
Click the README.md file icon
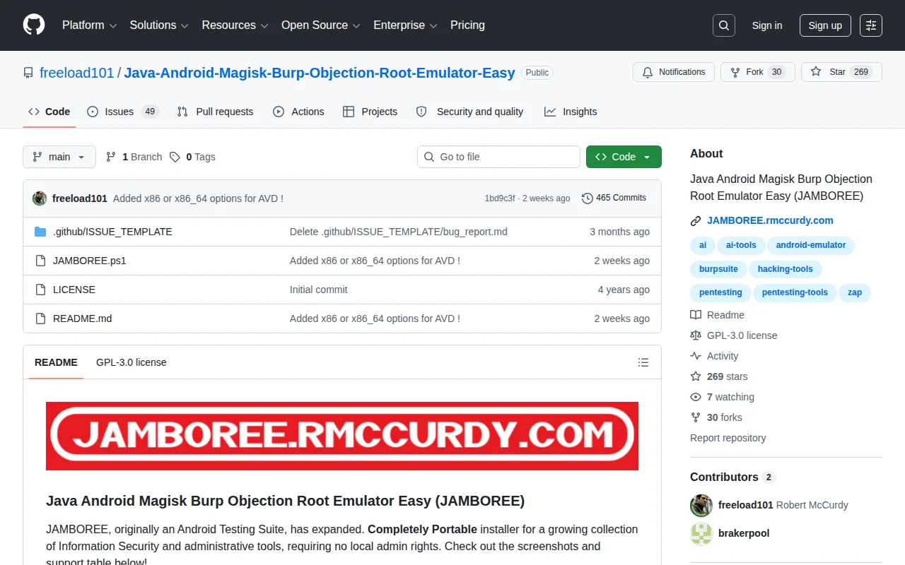tap(40, 319)
